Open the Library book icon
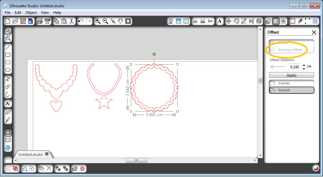The height and width of the screenshot is (177, 323). tap(8, 140)
